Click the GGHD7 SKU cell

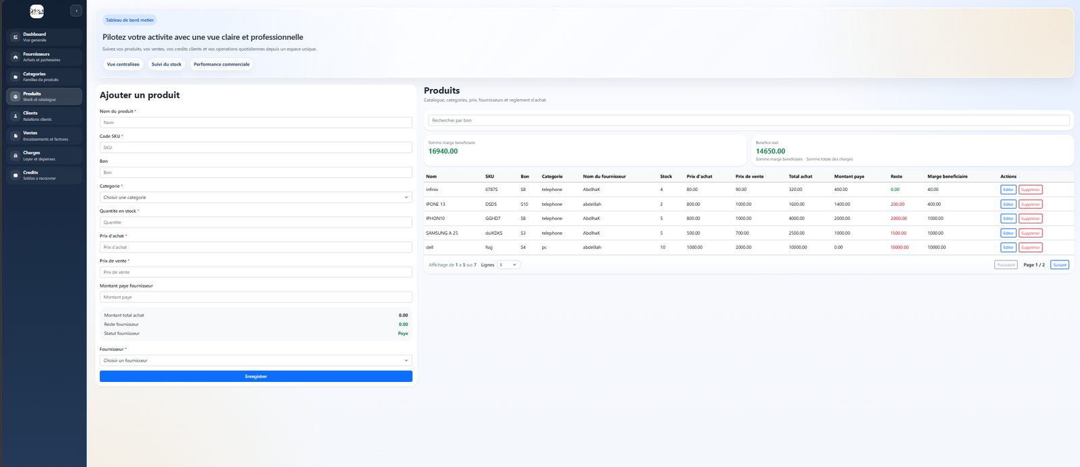pos(493,219)
